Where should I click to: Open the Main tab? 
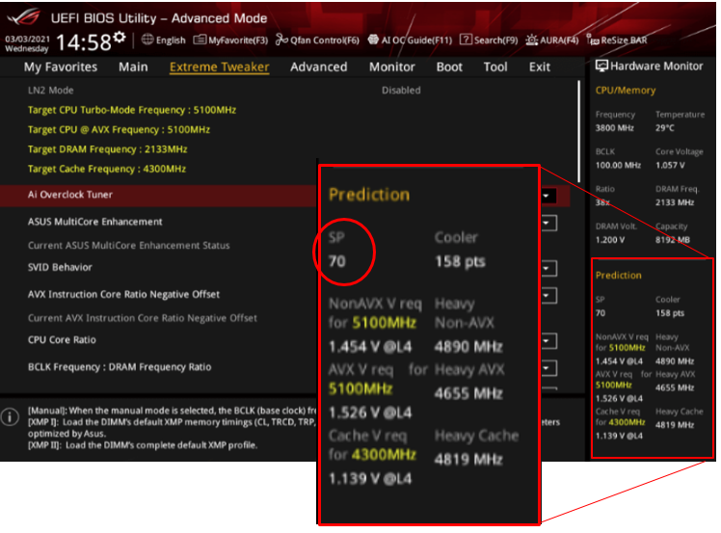[133, 67]
